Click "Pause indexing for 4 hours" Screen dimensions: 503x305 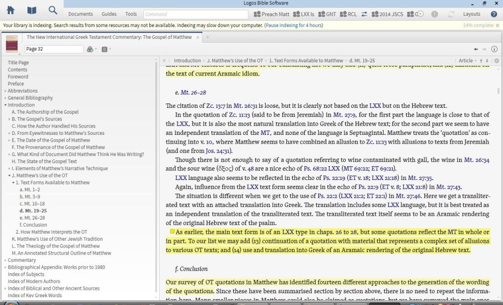(294, 25)
